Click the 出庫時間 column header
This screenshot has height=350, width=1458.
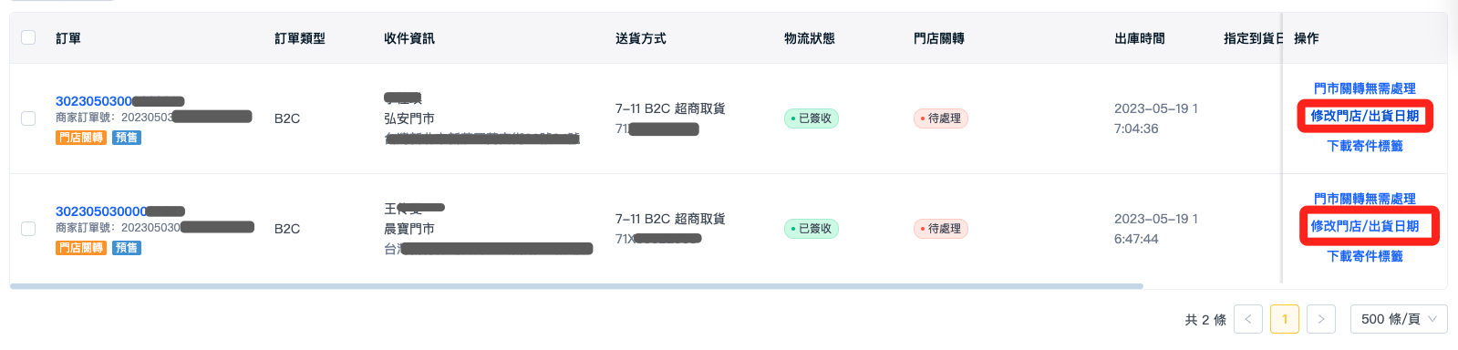pyautogui.click(x=1140, y=38)
